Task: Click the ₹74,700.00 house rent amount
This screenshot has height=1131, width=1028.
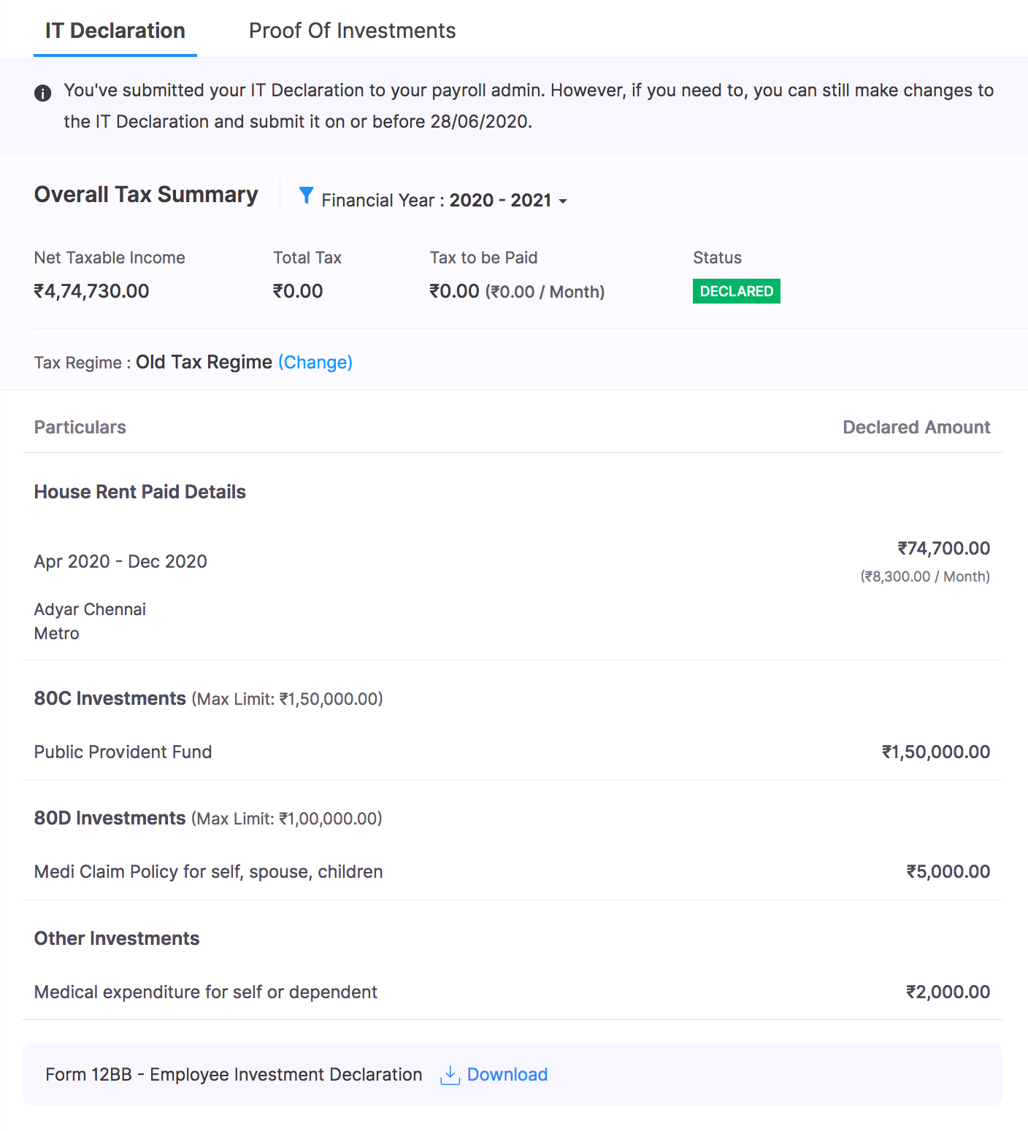Action: coord(943,549)
